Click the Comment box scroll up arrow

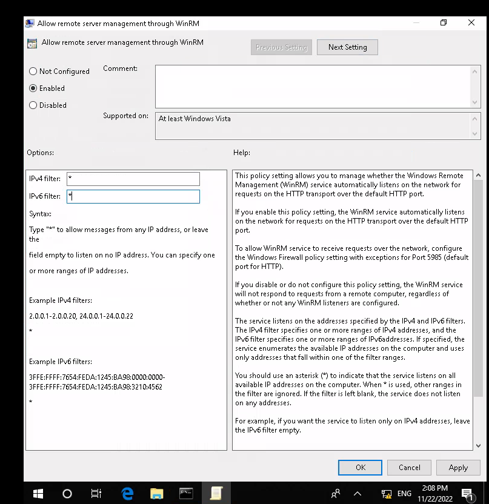(475, 71)
